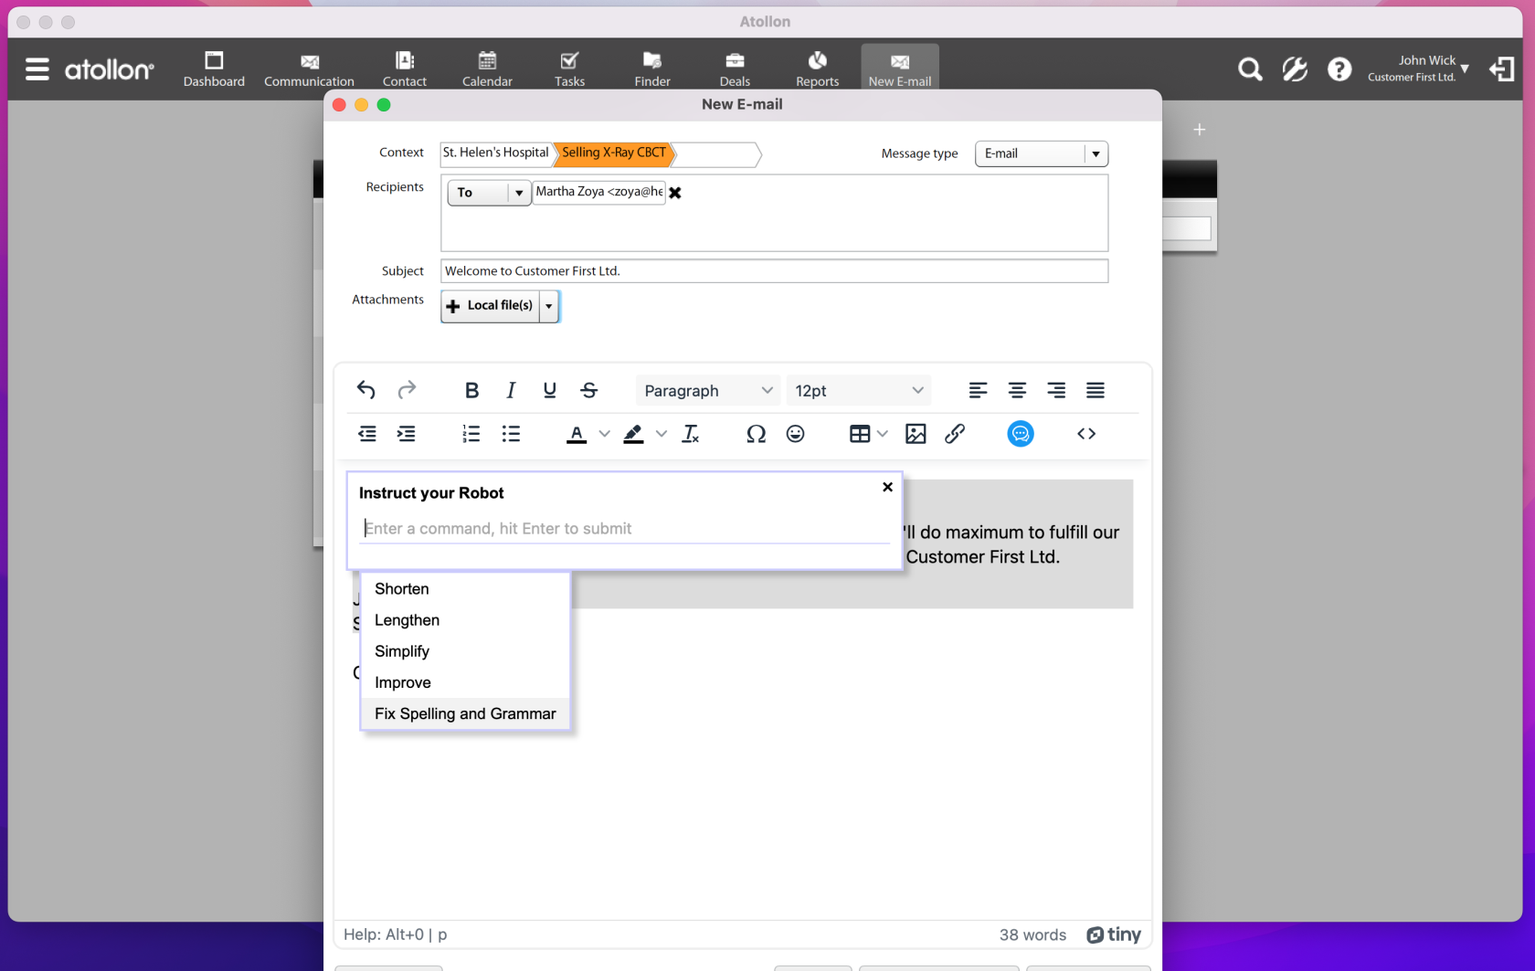Toggle strikethrough formatting
Viewport: 1535px width, 971px height.
[x=589, y=390]
